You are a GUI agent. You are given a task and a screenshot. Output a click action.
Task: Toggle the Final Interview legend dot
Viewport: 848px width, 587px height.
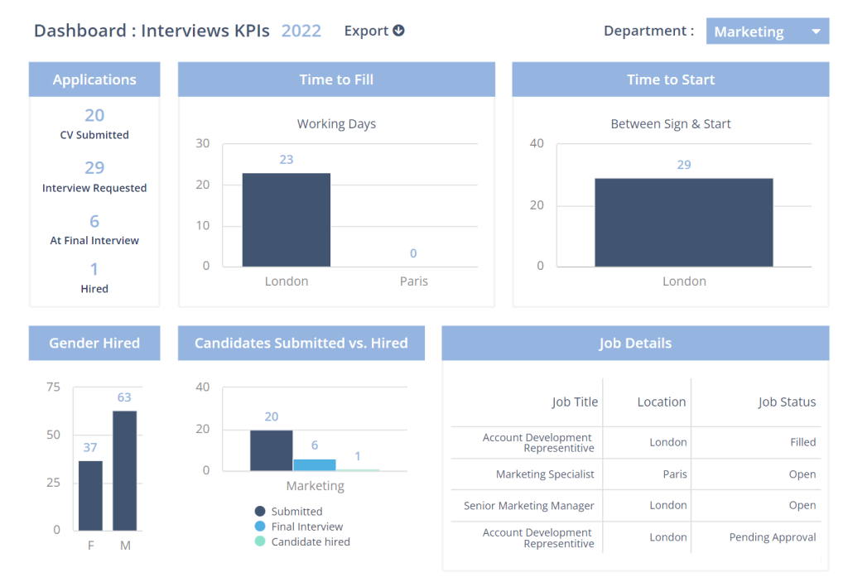(260, 526)
